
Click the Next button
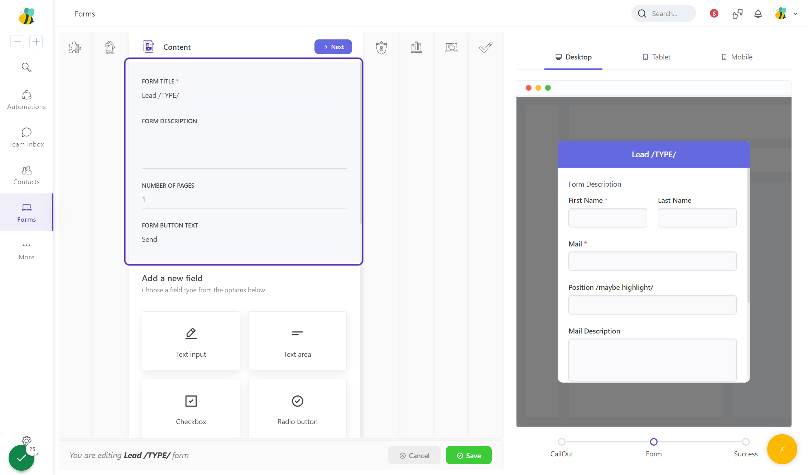(333, 47)
